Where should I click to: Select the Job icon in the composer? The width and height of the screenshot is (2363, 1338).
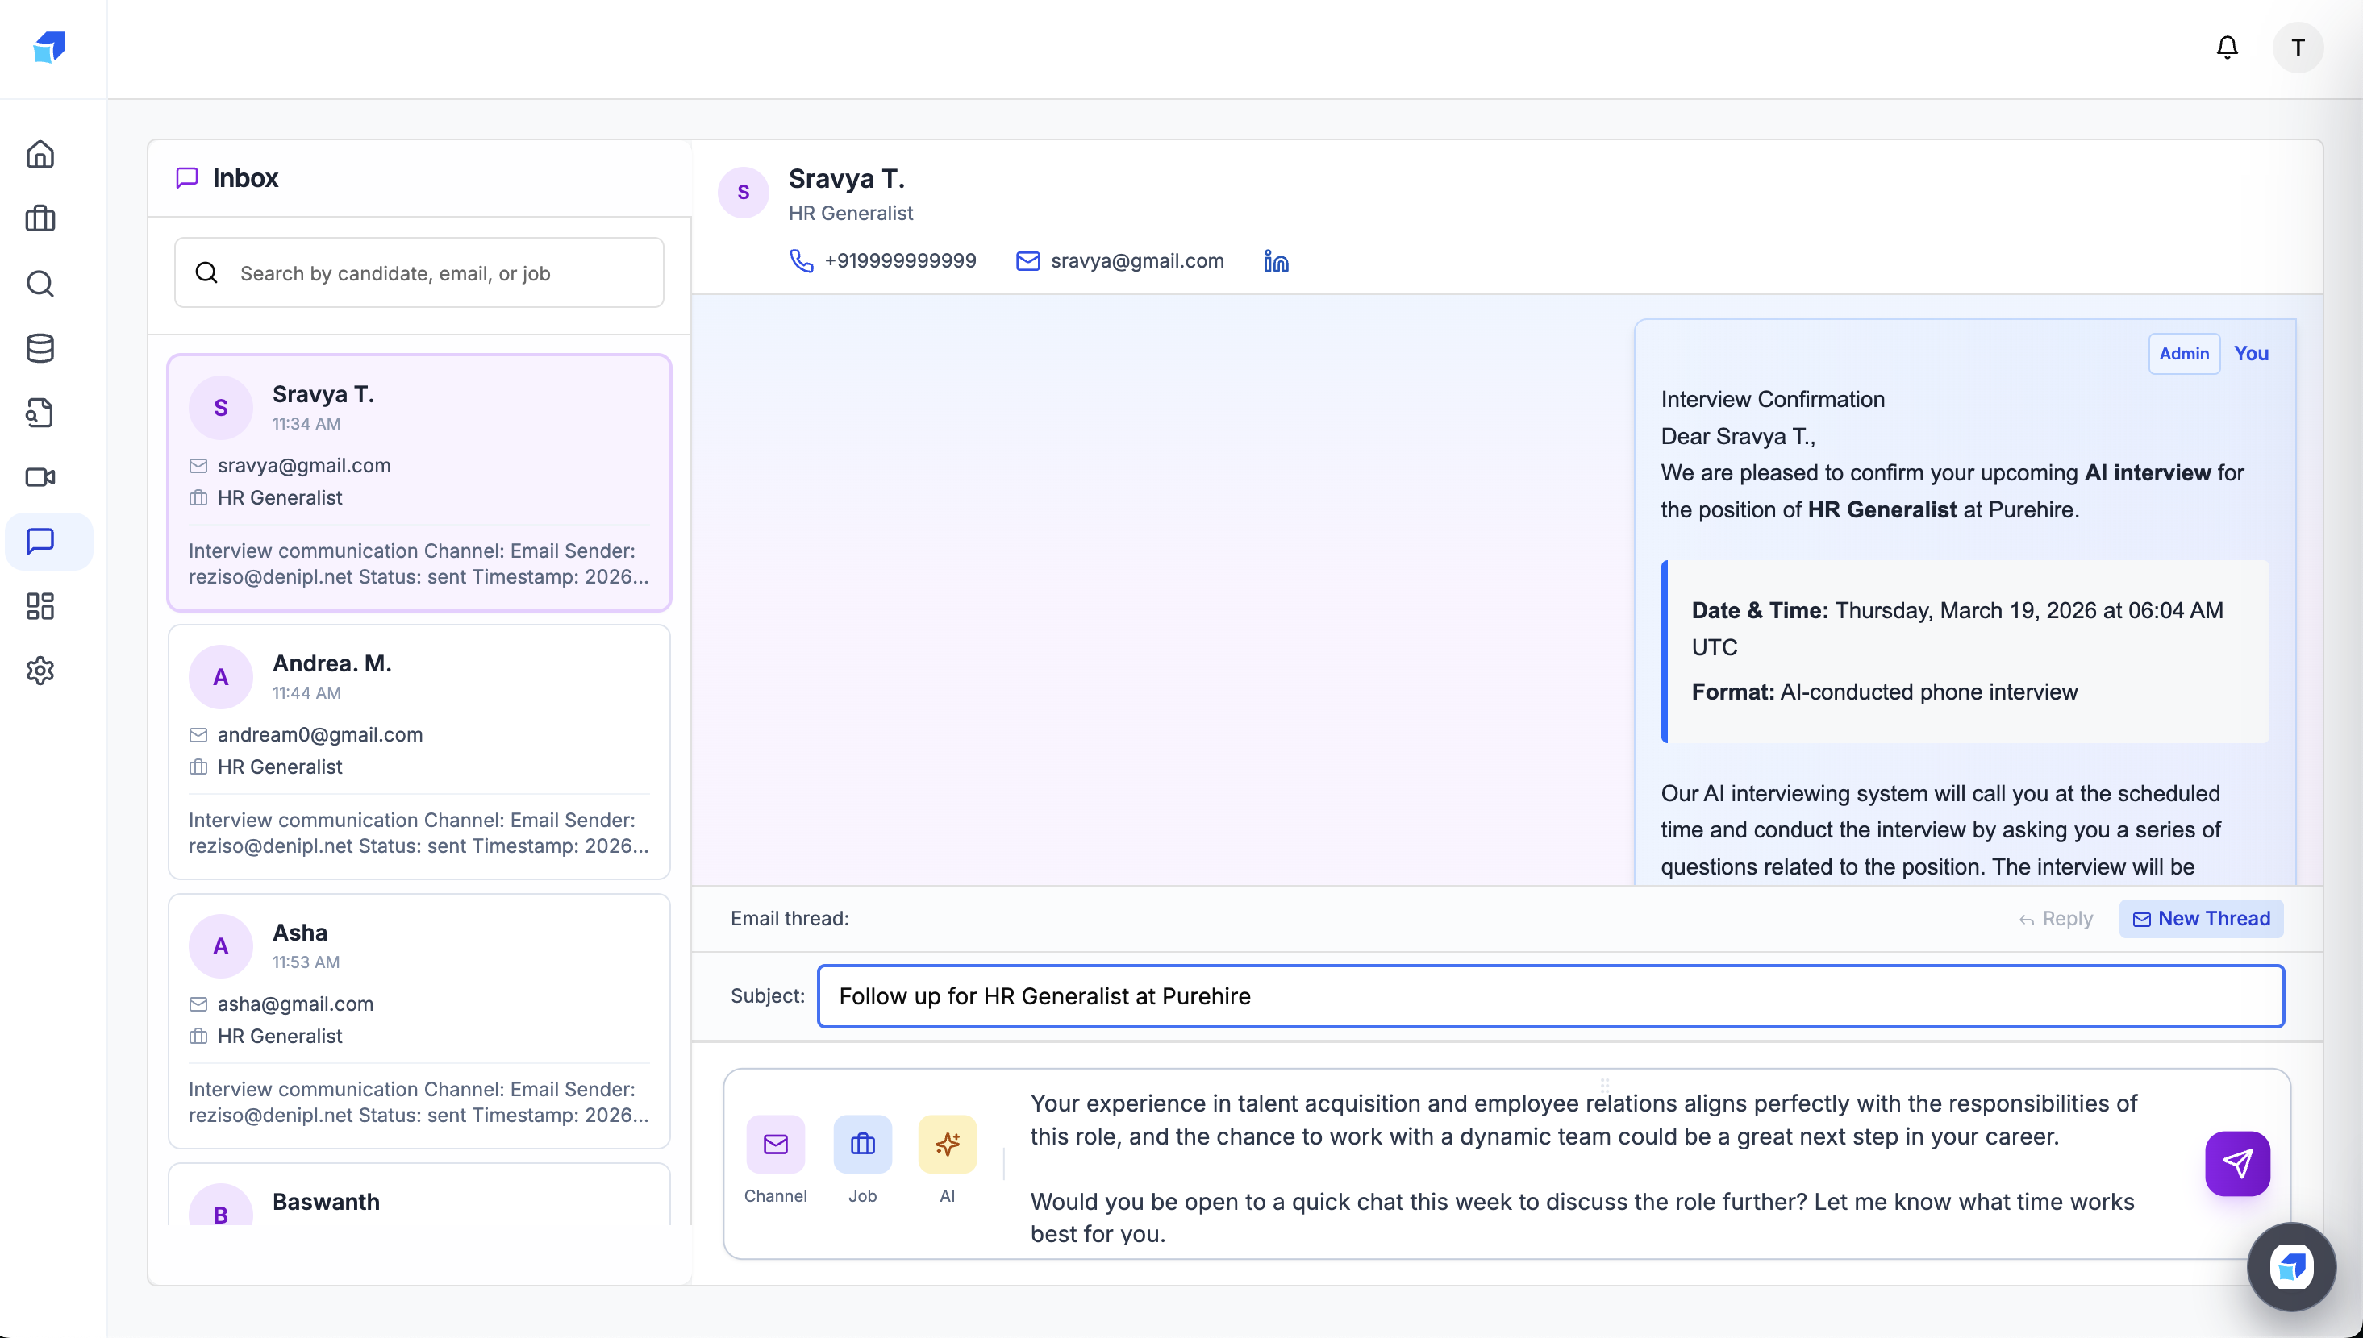pos(861,1144)
